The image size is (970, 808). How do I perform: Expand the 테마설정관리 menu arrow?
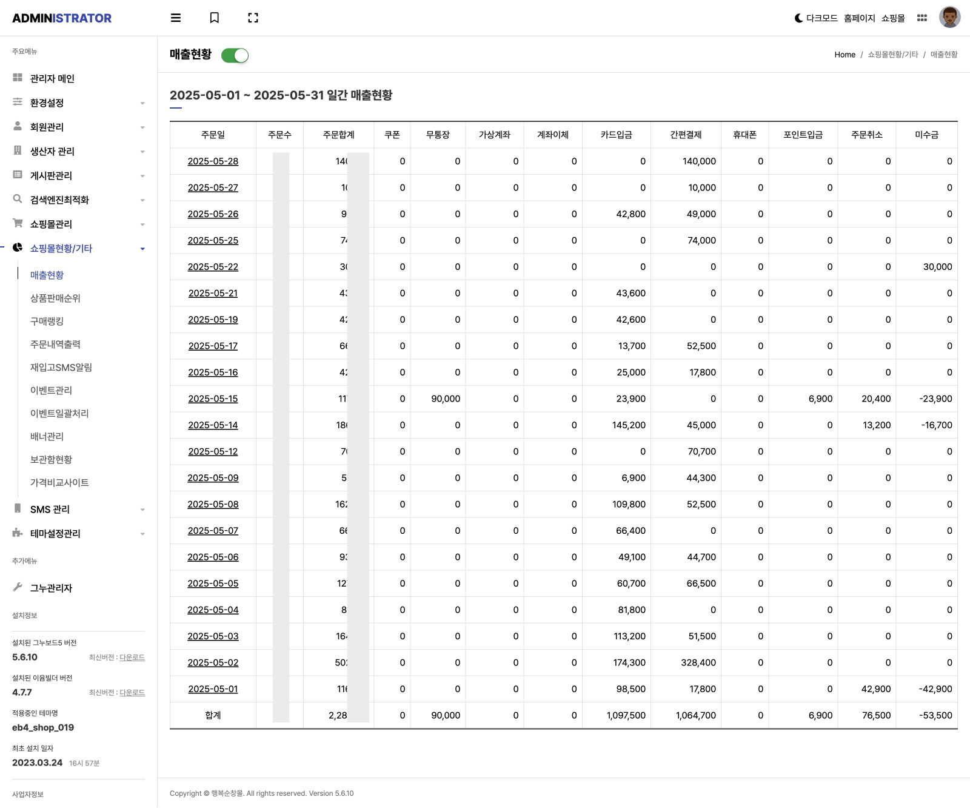point(142,534)
